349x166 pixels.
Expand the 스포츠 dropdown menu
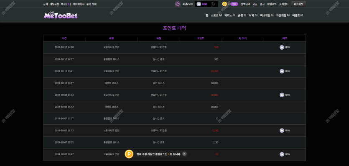[x=216, y=15]
